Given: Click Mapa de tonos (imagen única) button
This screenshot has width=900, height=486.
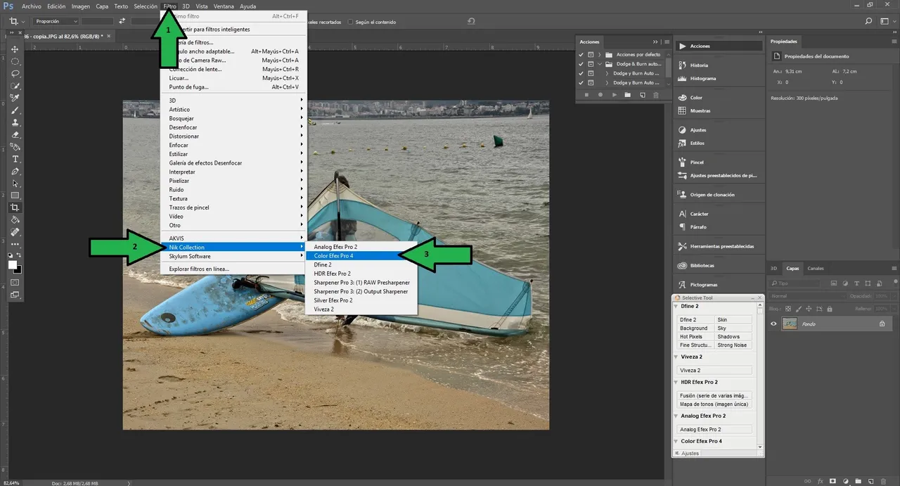Looking at the screenshot, I should point(715,404).
